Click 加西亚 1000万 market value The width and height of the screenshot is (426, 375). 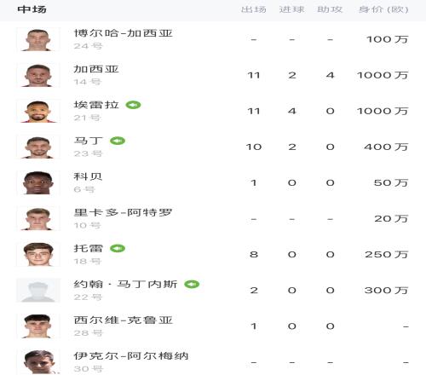coord(383,75)
